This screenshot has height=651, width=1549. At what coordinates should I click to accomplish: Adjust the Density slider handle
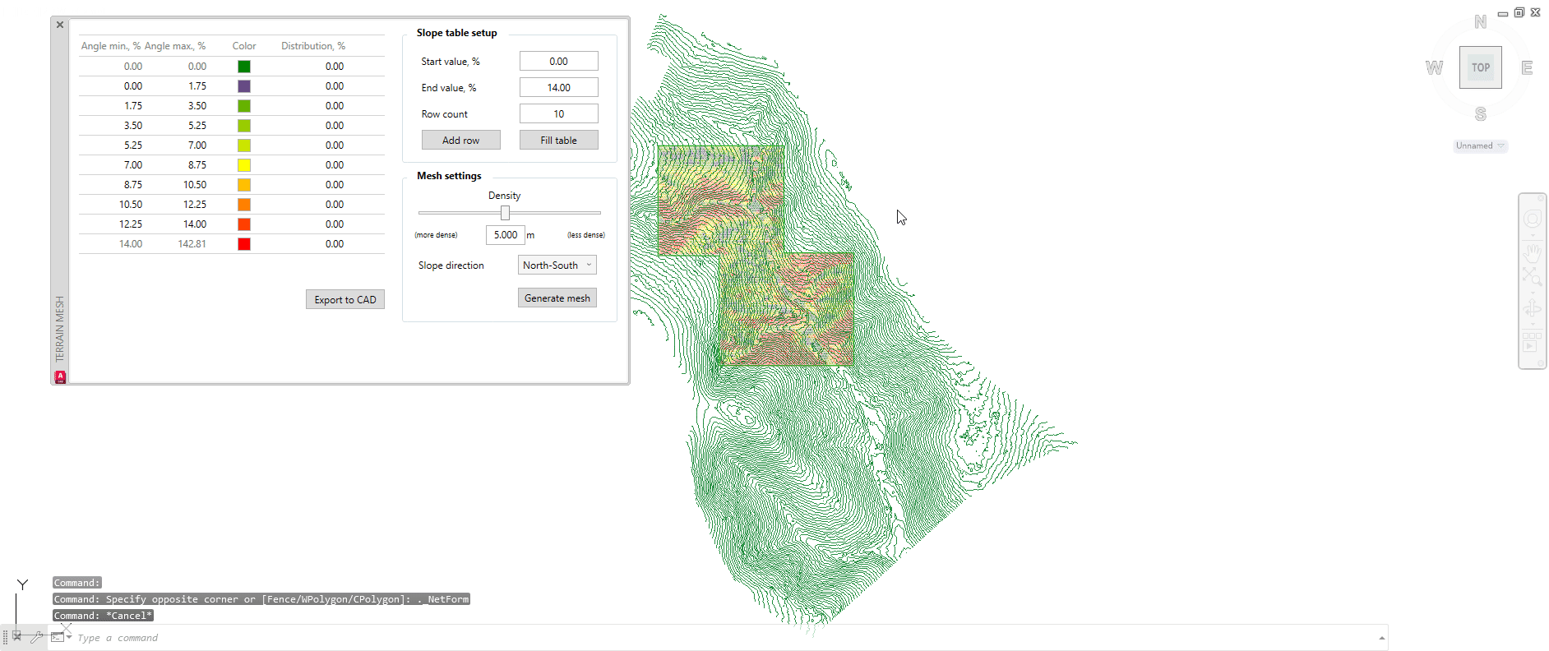[505, 213]
